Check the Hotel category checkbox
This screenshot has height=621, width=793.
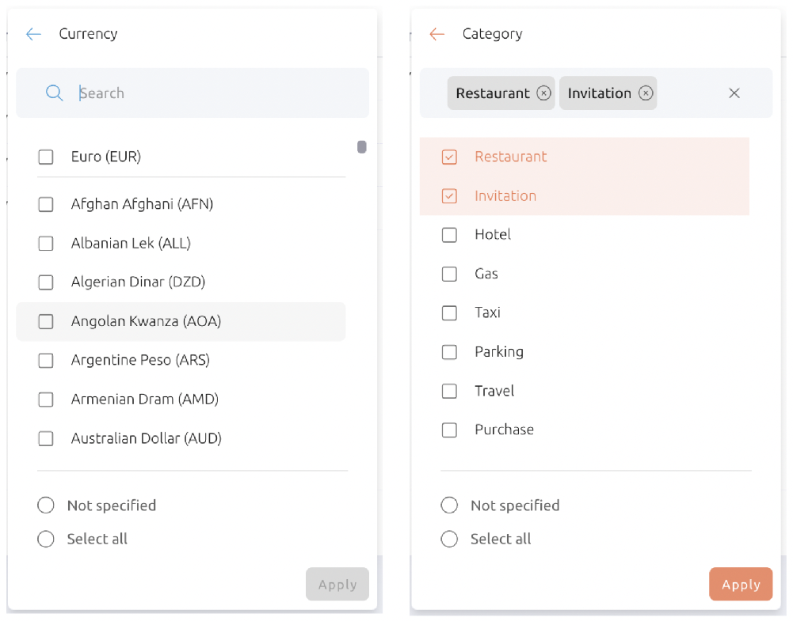click(x=449, y=235)
